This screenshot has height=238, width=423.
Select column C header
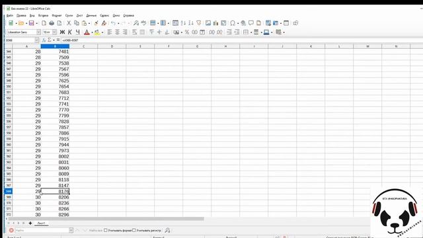point(84,46)
